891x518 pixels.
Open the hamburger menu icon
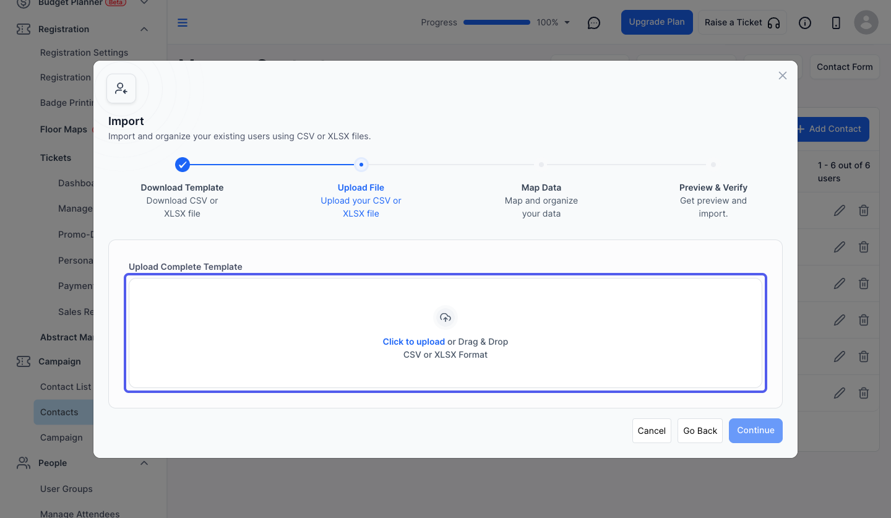[183, 23]
